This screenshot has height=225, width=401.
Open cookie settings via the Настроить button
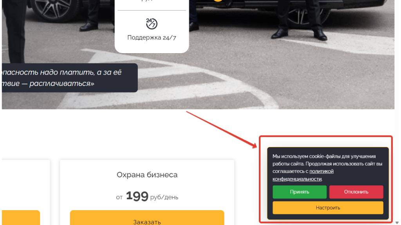(x=328, y=208)
